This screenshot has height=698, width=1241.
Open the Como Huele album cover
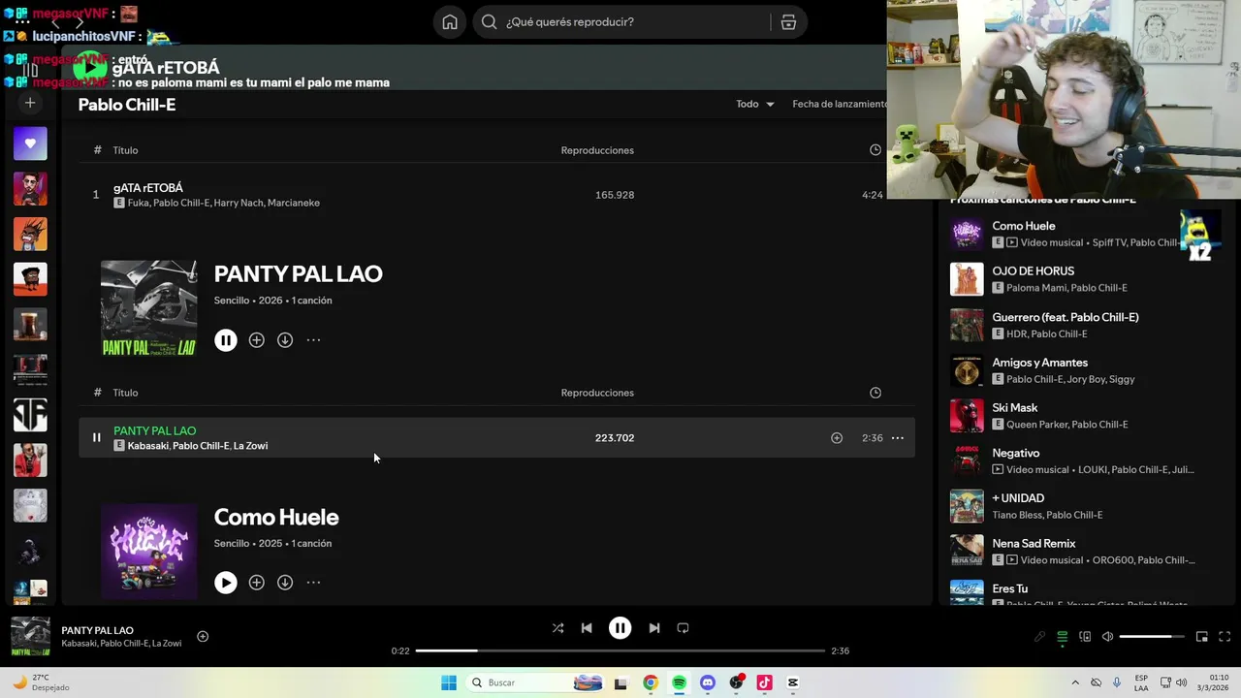149,551
